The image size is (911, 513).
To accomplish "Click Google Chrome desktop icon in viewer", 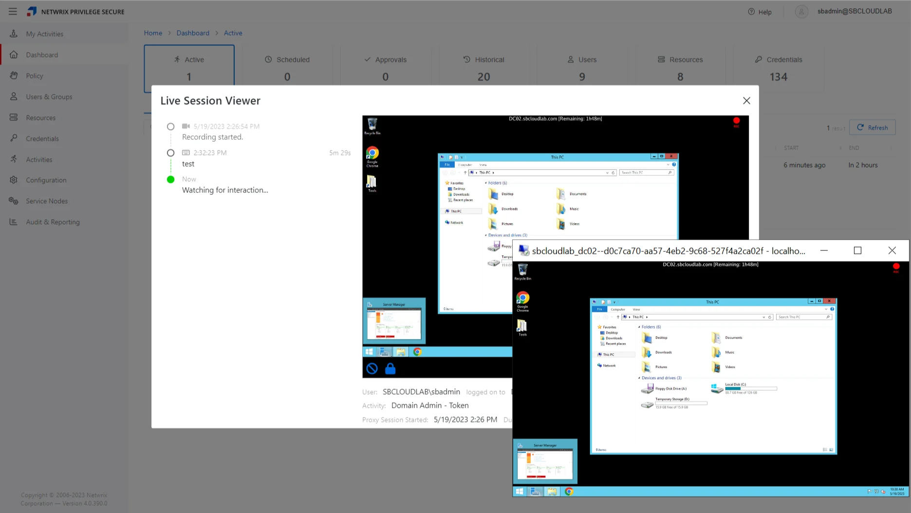I will [x=372, y=157].
